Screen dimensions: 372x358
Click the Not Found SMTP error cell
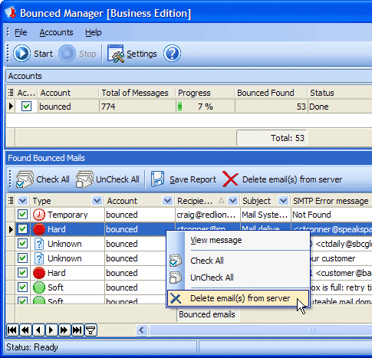coord(331,215)
